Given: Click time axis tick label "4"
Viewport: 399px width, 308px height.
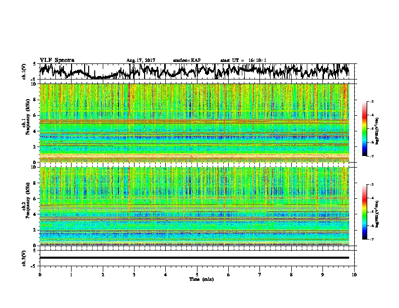Looking at the screenshot, I should [x=165, y=275].
